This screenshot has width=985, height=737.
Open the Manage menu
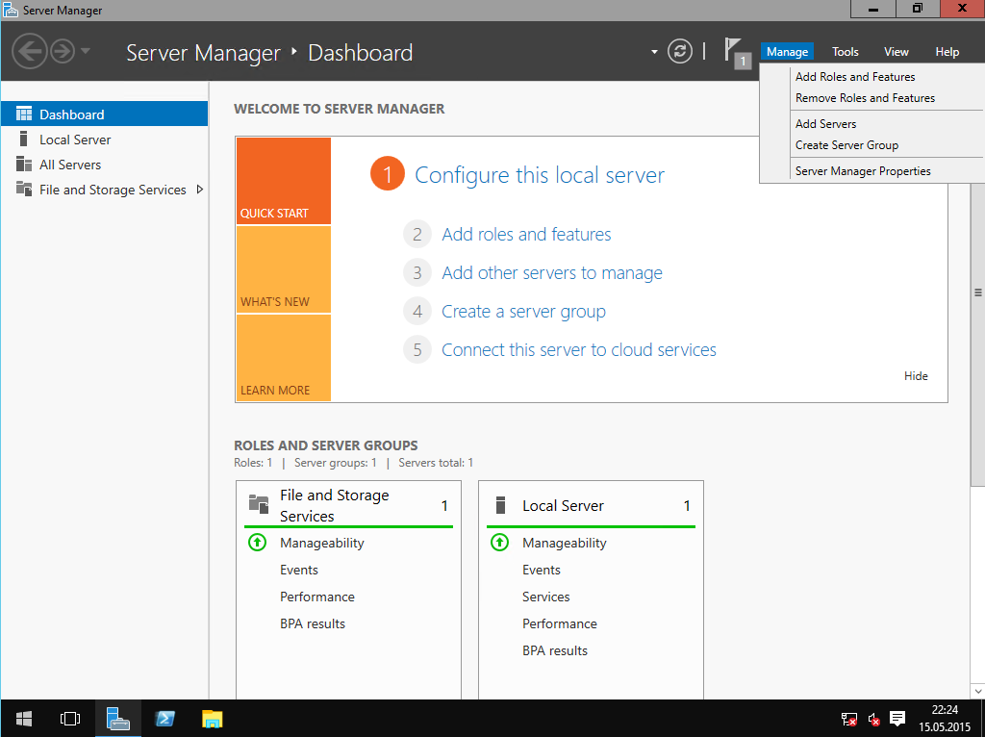(x=787, y=52)
